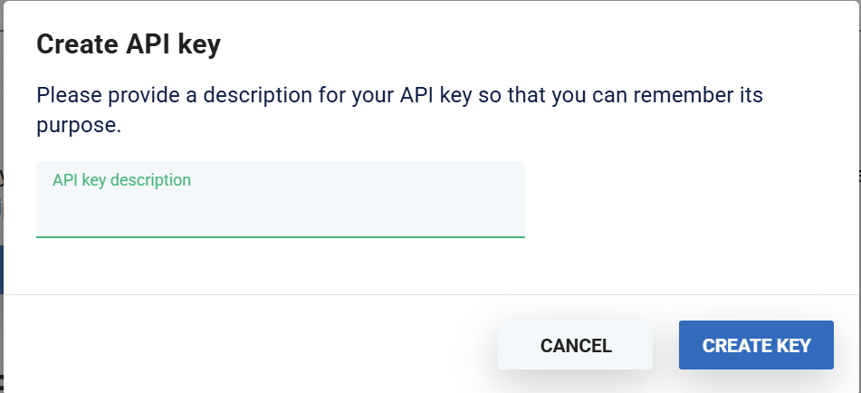Click the CREATE KEY button
This screenshot has width=861, height=393.
[x=756, y=345]
